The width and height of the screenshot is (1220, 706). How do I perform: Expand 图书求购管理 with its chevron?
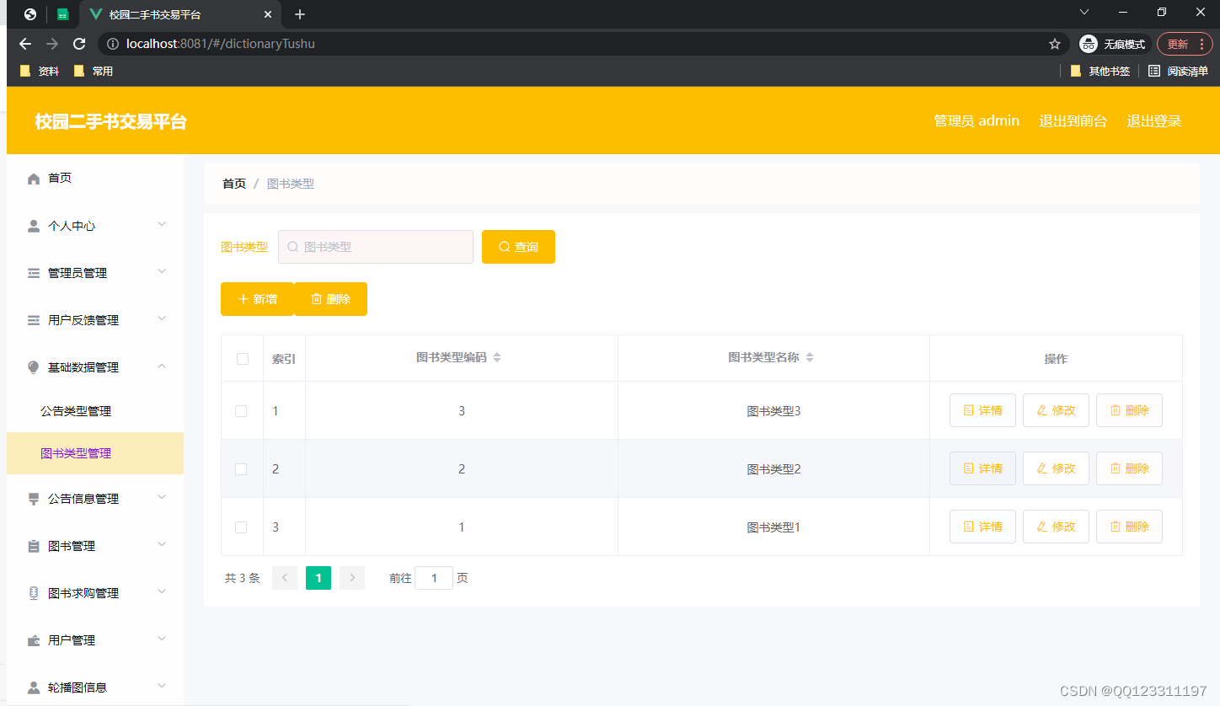(162, 591)
